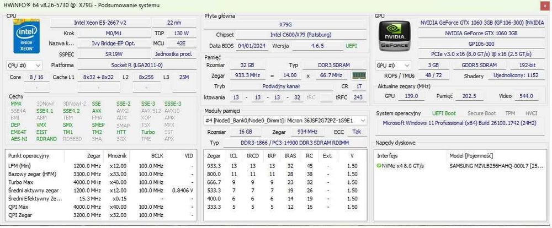Click the QPI Zegar row

[100, 215]
